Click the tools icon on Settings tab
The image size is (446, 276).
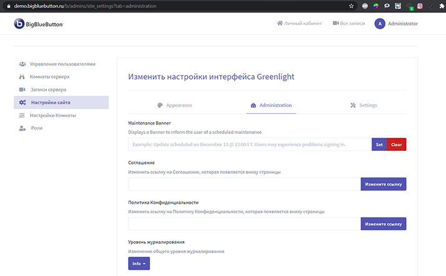tap(353, 105)
